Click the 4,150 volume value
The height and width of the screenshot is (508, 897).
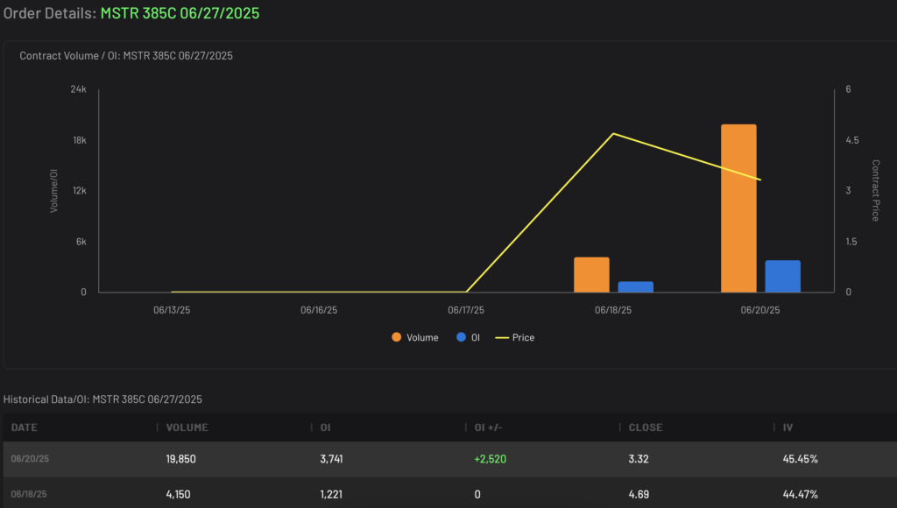click(x=178, y=494)
